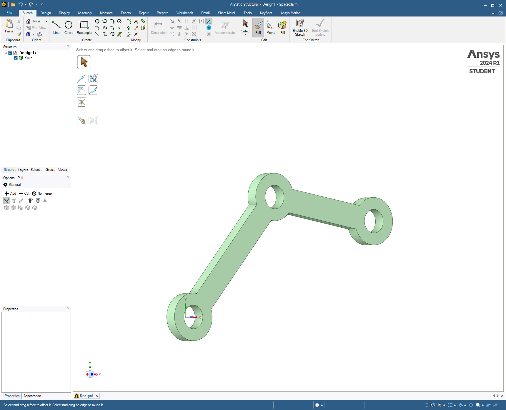Click the Scale Body tool guide
506x410 pixels.
(81, 102)
